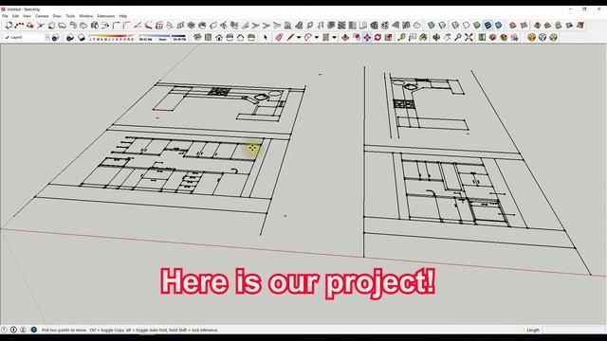This screenshot has width=607, height=341.
Task: Click the Length measurements input box
Action: [x=574, y=331]
